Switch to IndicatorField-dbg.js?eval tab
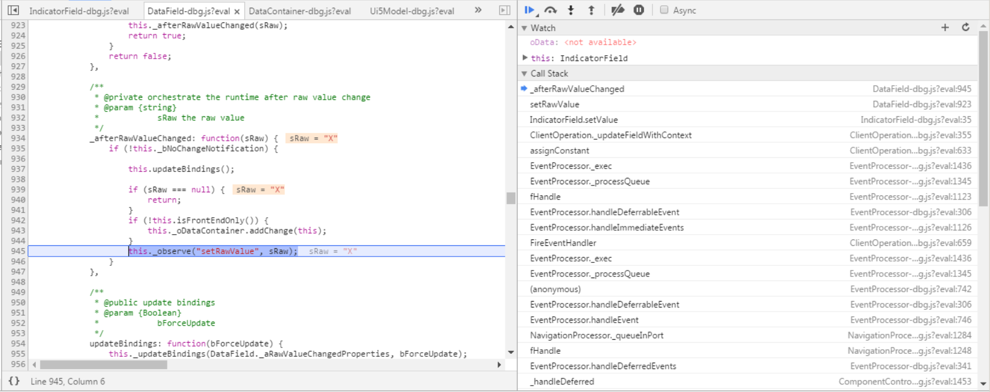990x392 pixels. pos(79,11)
